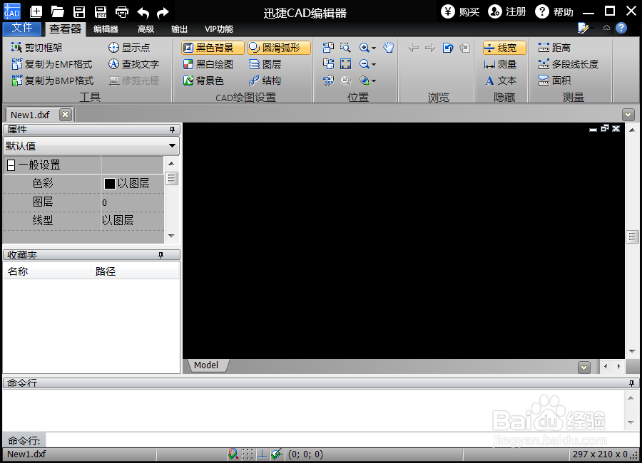Screen dimensions: 642x463
Task: Click the 命令行 command input field
Action: (x=342, y=440)
